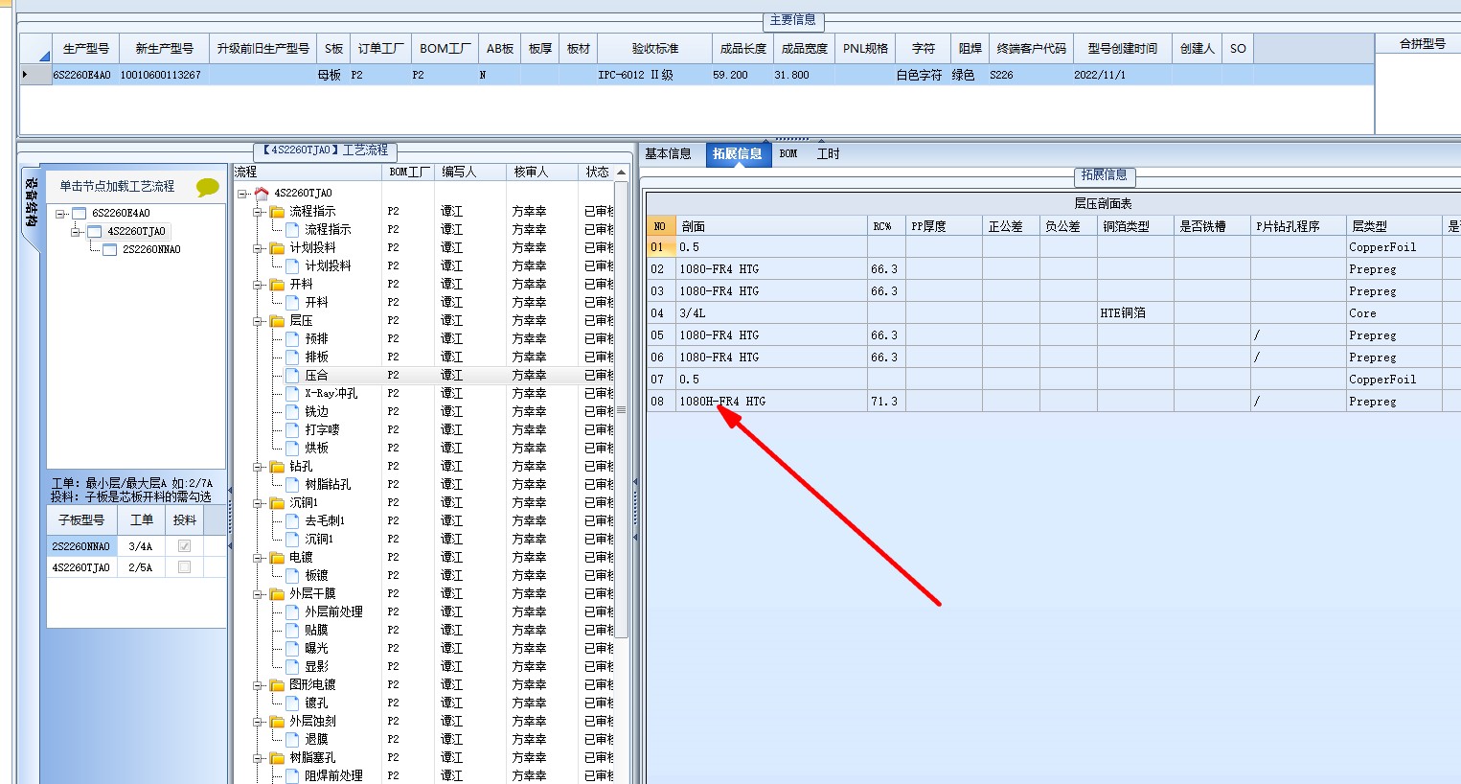1461x784 pixels.
Task: Click the folder icon of 树脂塞孔
Action: point(278,758)
